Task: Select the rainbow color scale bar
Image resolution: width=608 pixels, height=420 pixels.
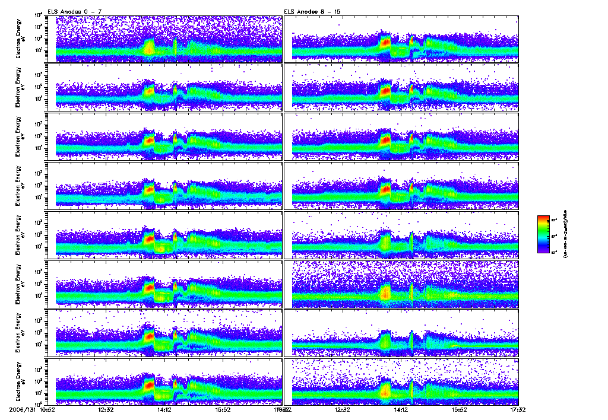Action: (543, 234)
